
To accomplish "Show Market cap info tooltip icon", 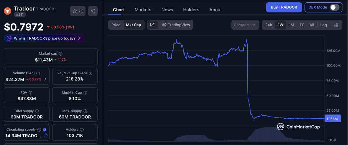I will pyautogui.click(x=61, y=54).
